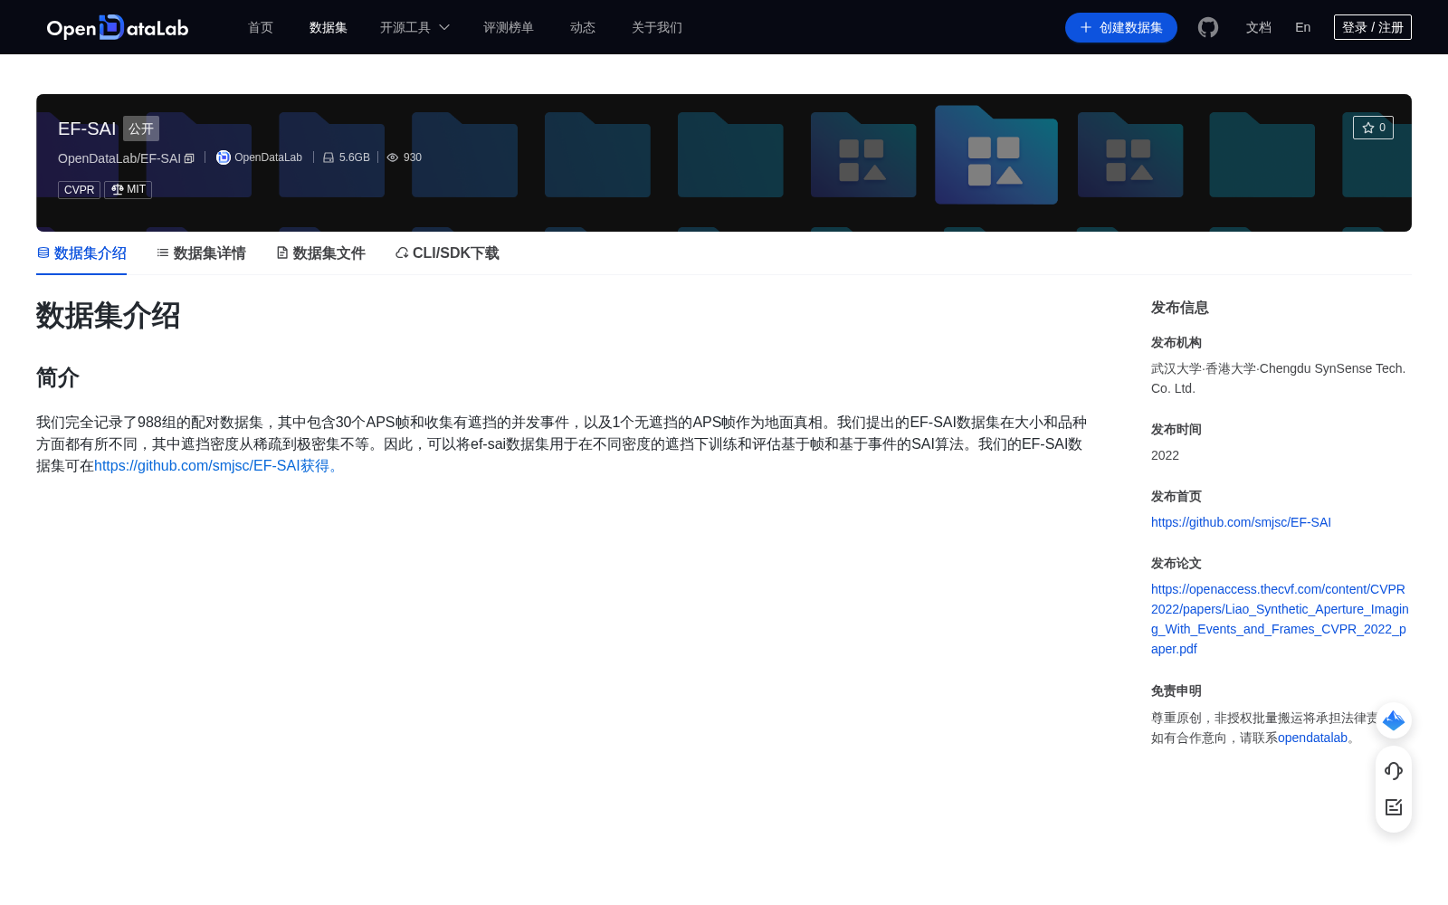This screenshot has width=1448, height=905.
Task: Open the GitHub icon in header
Action: coord(1208,27)
